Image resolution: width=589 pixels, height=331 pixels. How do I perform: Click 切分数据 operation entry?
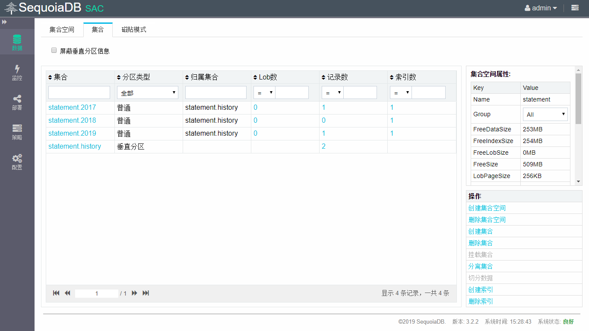click(481, 278)
